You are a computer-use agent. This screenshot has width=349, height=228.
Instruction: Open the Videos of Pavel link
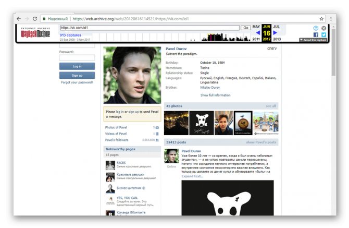116,134
